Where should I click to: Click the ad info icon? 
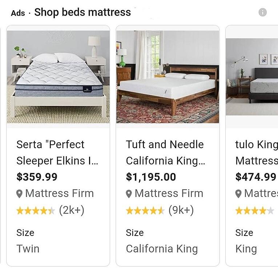(x=262, y=12)
